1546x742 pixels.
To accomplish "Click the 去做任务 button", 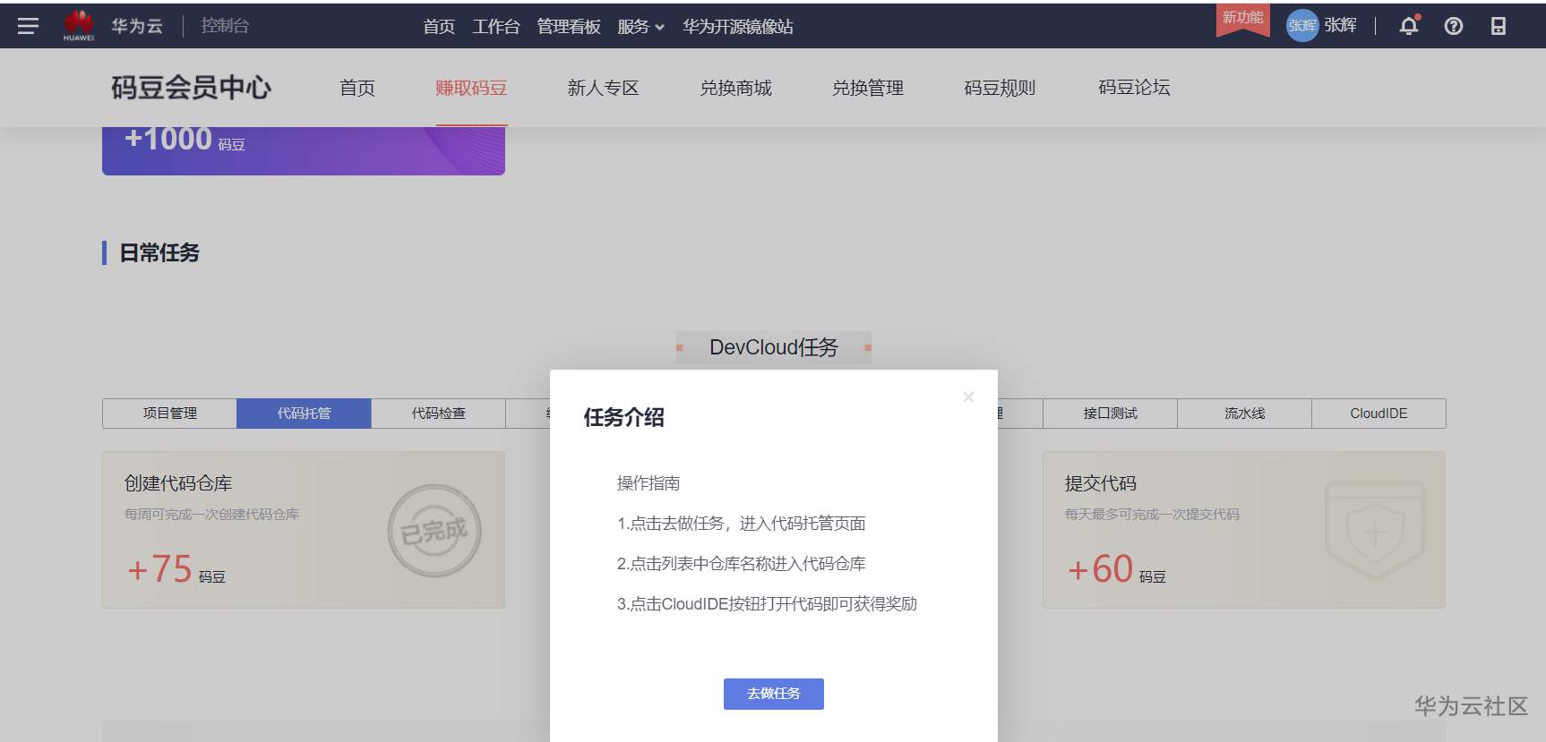I will [x=774, y=694].
